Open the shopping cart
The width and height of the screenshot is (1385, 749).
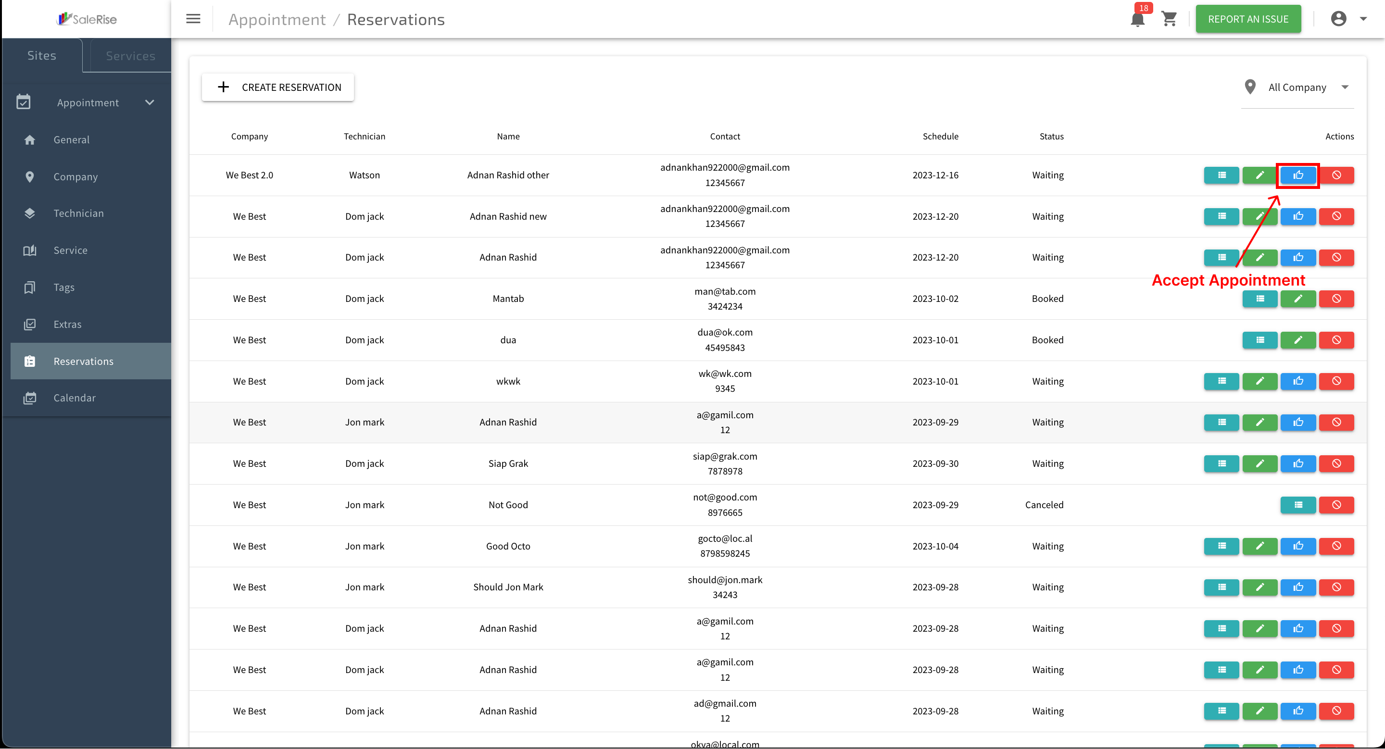click(x=1168, y=19)
